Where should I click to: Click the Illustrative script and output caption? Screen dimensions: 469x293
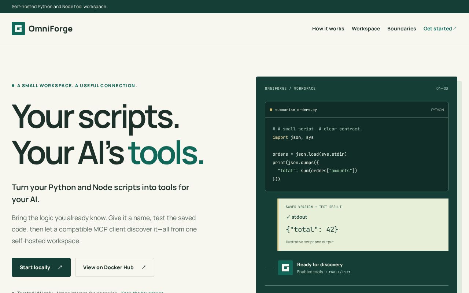click(310, 242)
